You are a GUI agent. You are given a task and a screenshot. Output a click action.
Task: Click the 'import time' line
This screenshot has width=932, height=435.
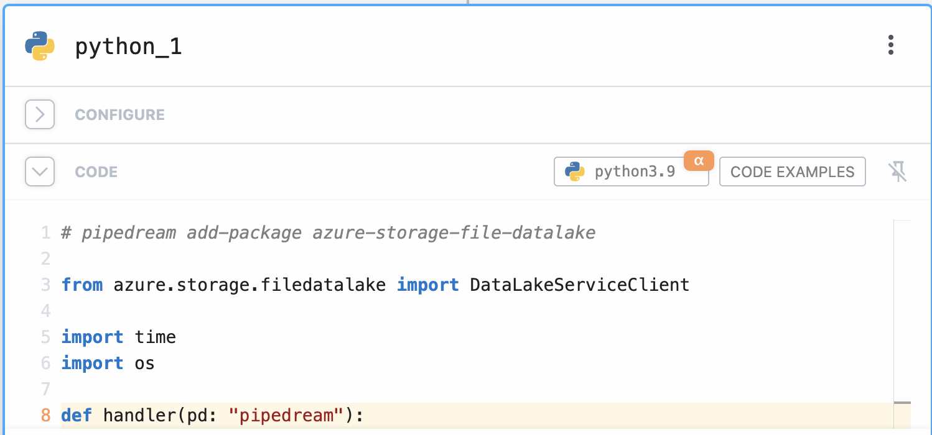[118, 337]
